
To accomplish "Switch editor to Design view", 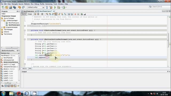I will click(x=30, y=14).
